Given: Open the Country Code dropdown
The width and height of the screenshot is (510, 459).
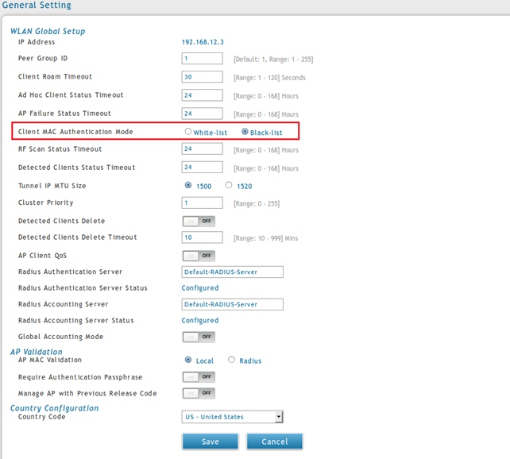Looking at the screenshot, I should (232, 417).
